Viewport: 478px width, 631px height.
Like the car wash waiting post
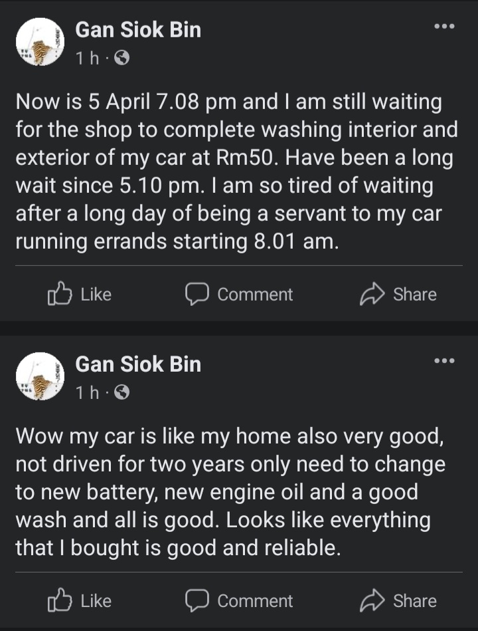(80, 295)
